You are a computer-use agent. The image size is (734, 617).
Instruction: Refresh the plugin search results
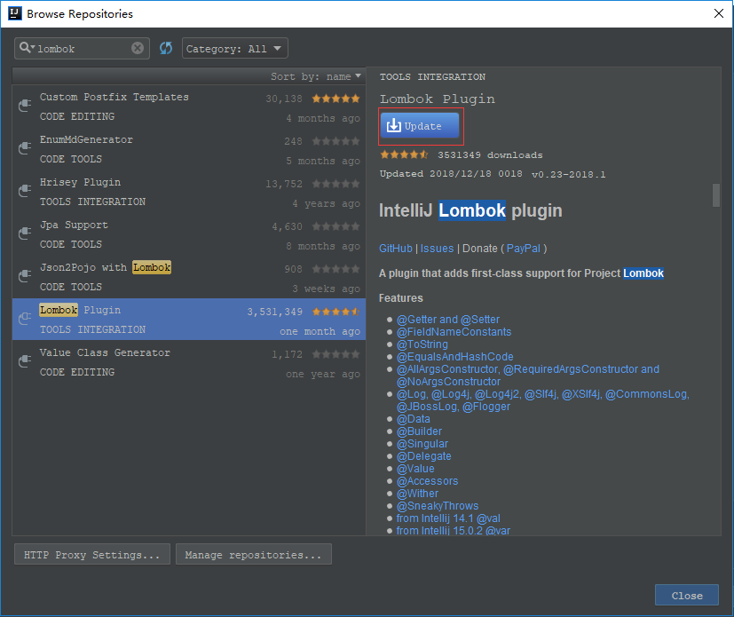point(166,48)
